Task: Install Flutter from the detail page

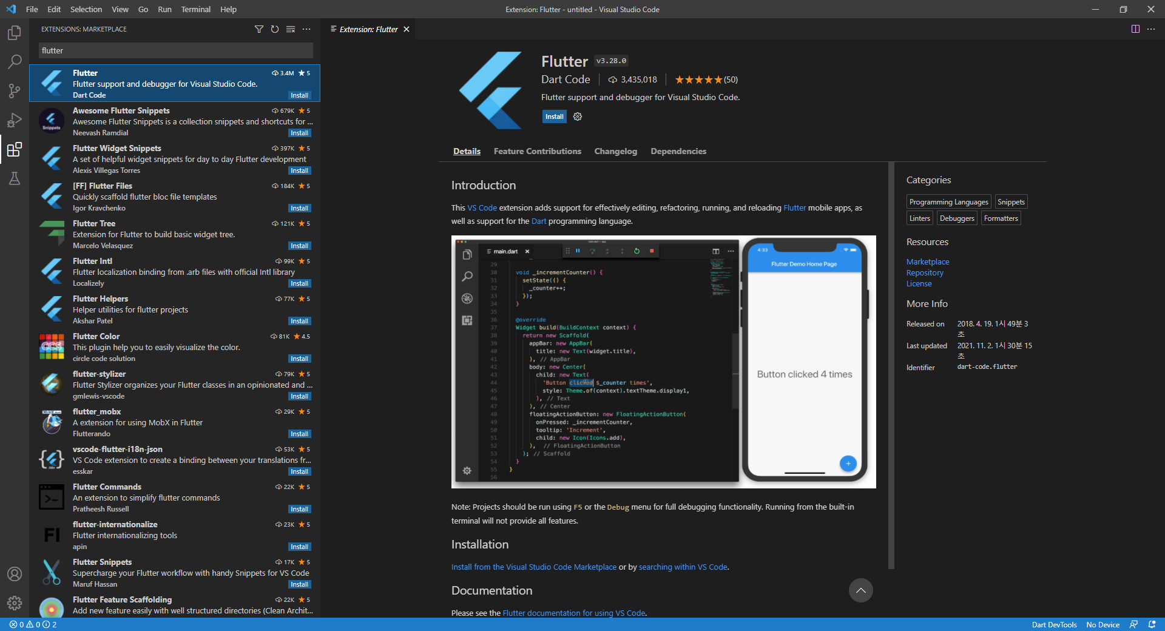Action: pyautogui.click(x=554, y=116)
